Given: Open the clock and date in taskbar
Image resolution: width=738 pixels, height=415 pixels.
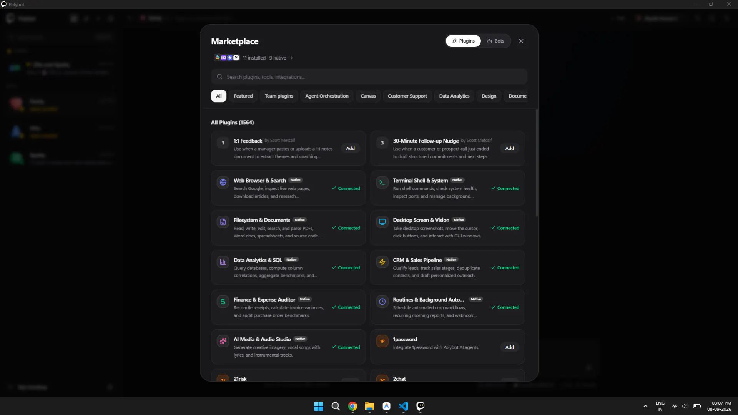Looking at the screenshot, I should pyautogui.click(x=719, y=406).
